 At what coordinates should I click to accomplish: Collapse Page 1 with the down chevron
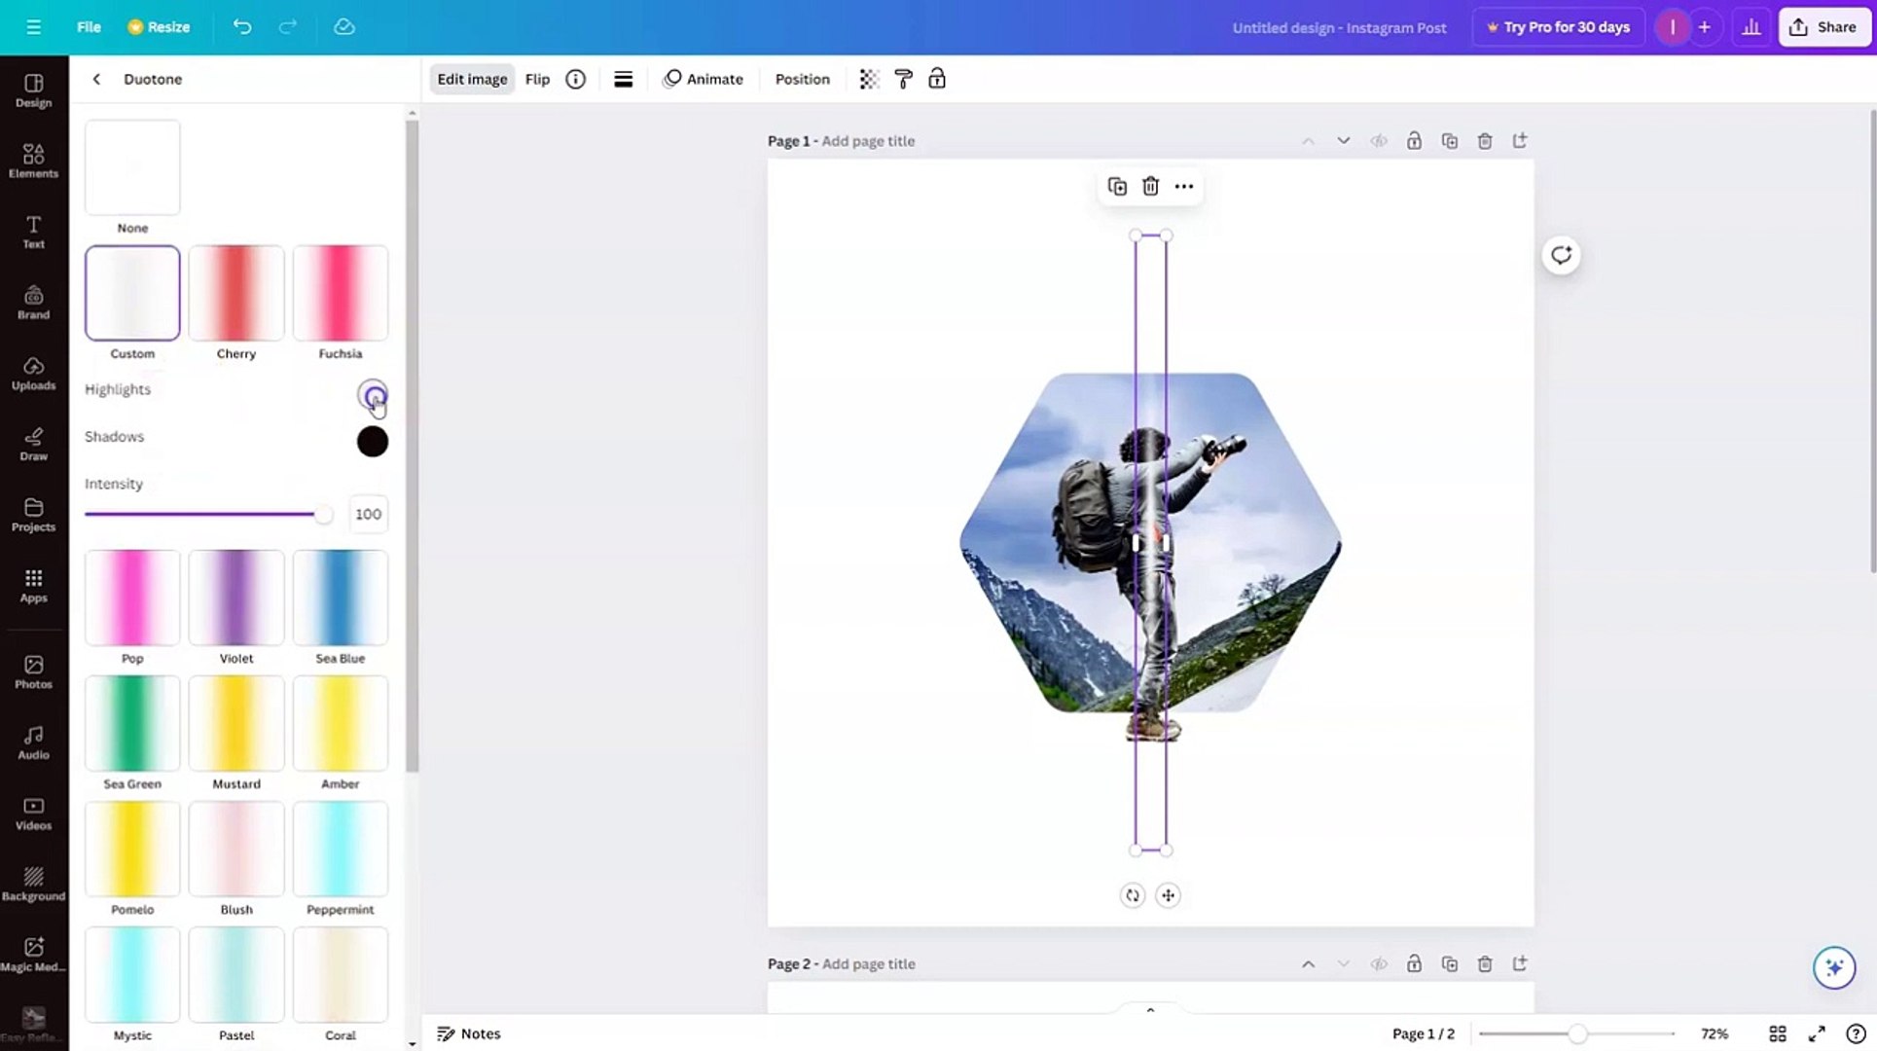(1344, 140)
